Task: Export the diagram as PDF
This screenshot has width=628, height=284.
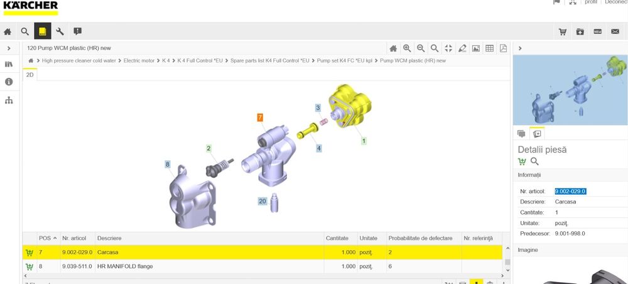Action: point(504,48)
